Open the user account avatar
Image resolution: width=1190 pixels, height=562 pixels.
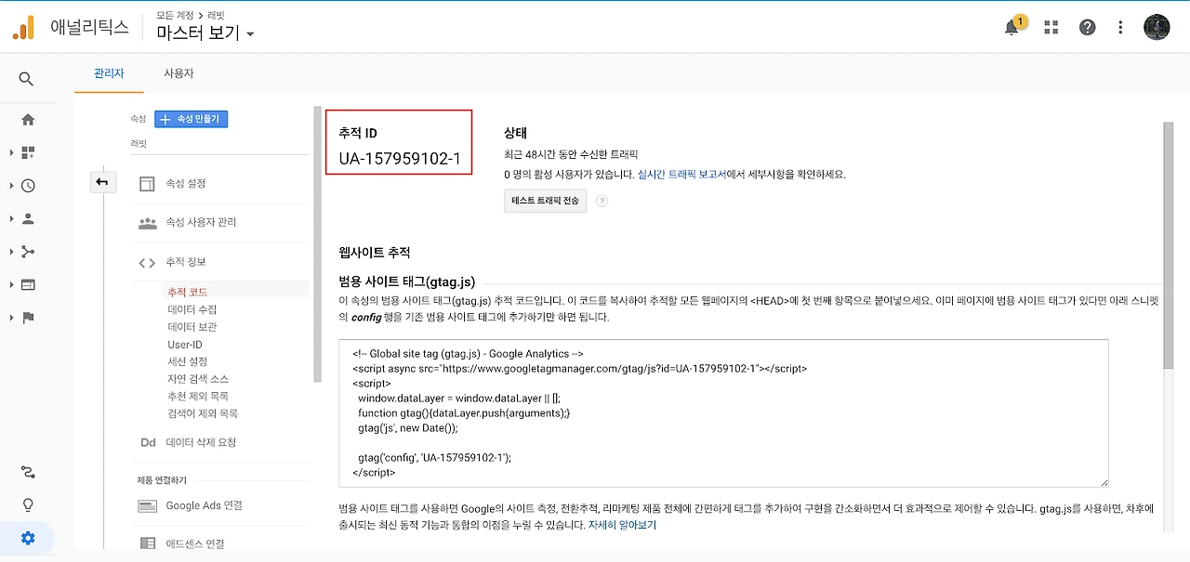(x=1157, y=27)
